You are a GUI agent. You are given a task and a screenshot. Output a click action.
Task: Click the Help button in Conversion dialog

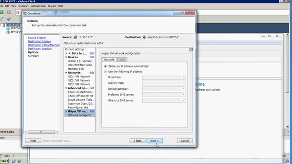click(x=33, y=141)
